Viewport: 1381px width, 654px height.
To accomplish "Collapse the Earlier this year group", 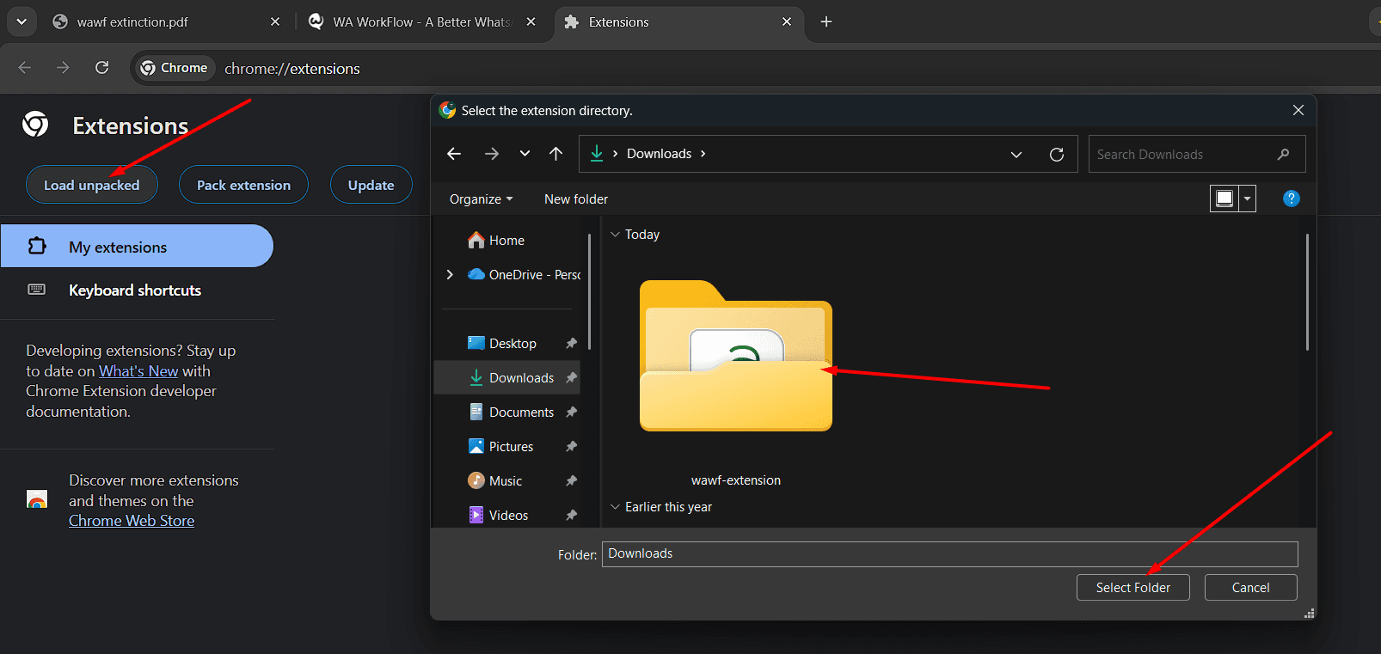I will pos(615,507).
